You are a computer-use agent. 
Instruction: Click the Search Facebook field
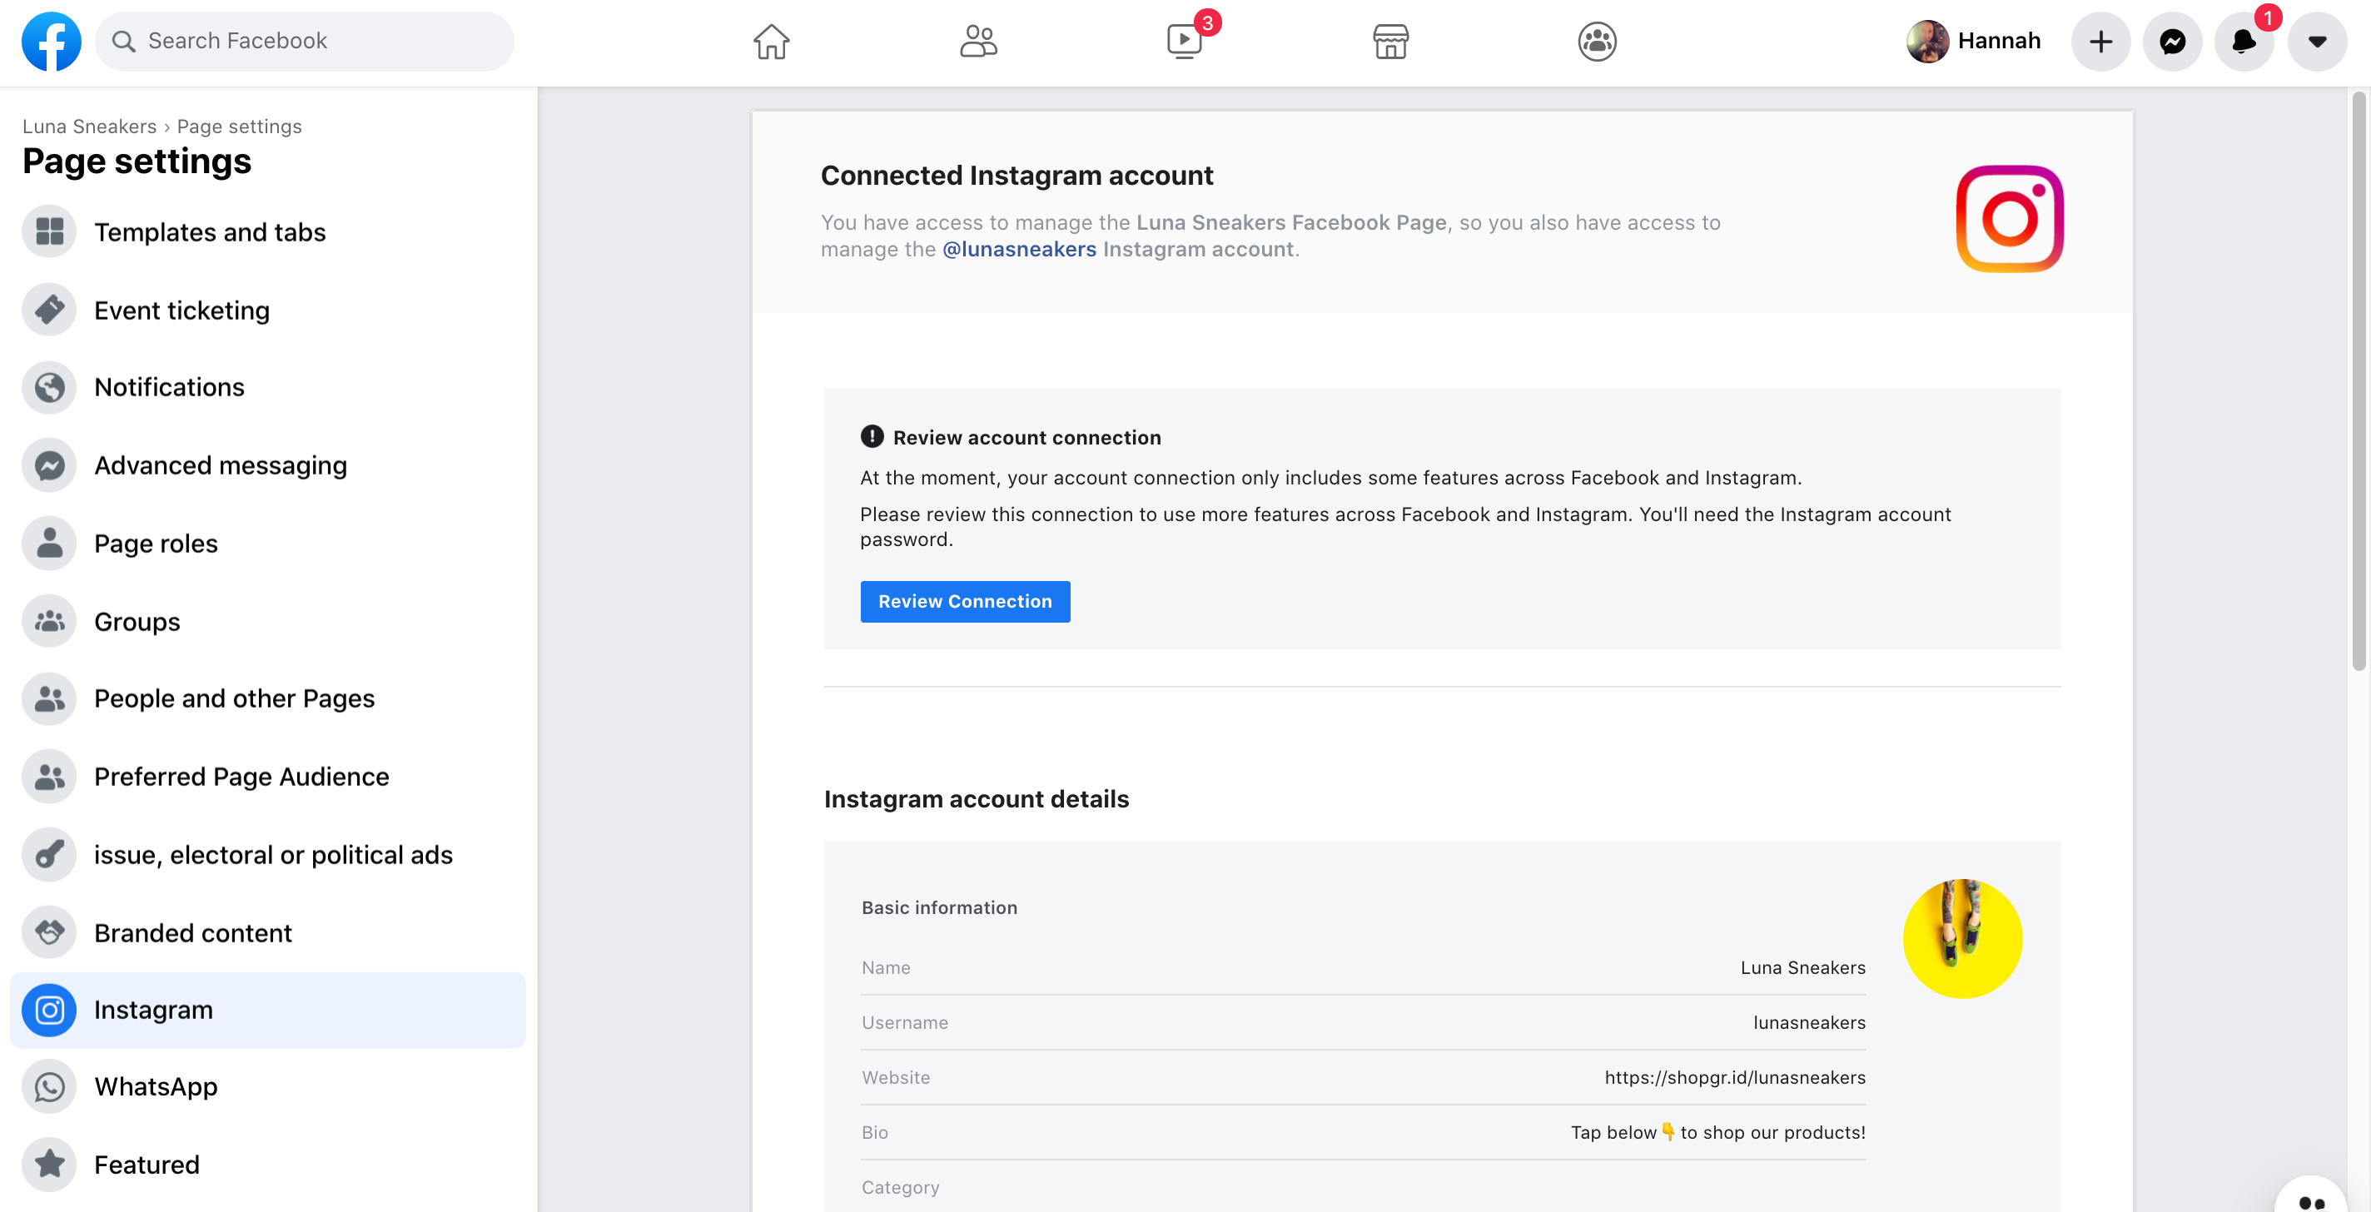coord(305,42)
